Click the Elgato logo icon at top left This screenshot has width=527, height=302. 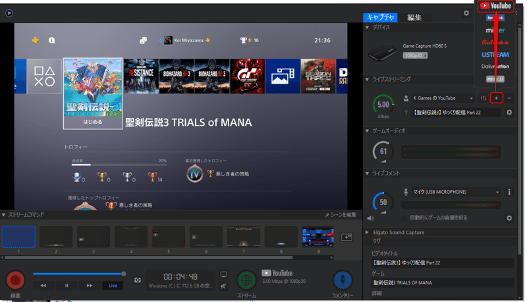(x=9, y=13)
